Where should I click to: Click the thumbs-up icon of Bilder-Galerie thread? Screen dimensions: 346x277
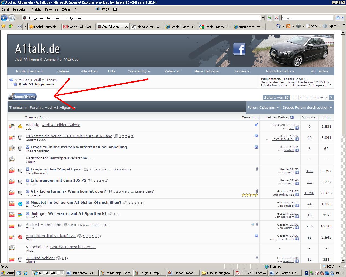pyautogui.click(x=20, y=126)
